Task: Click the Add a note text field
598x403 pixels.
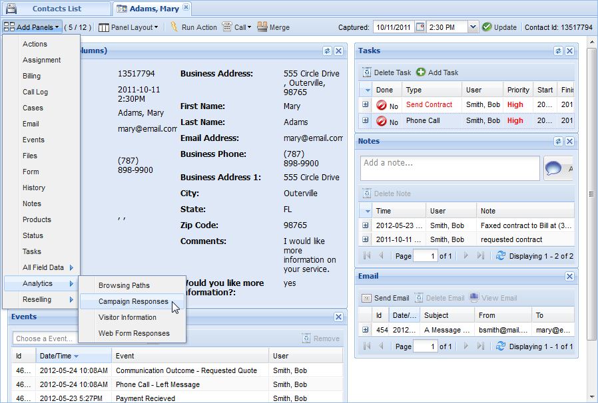Action: pos(449,168)
